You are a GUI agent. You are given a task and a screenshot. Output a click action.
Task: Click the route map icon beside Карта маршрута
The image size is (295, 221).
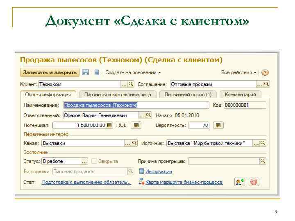(141, 182)
